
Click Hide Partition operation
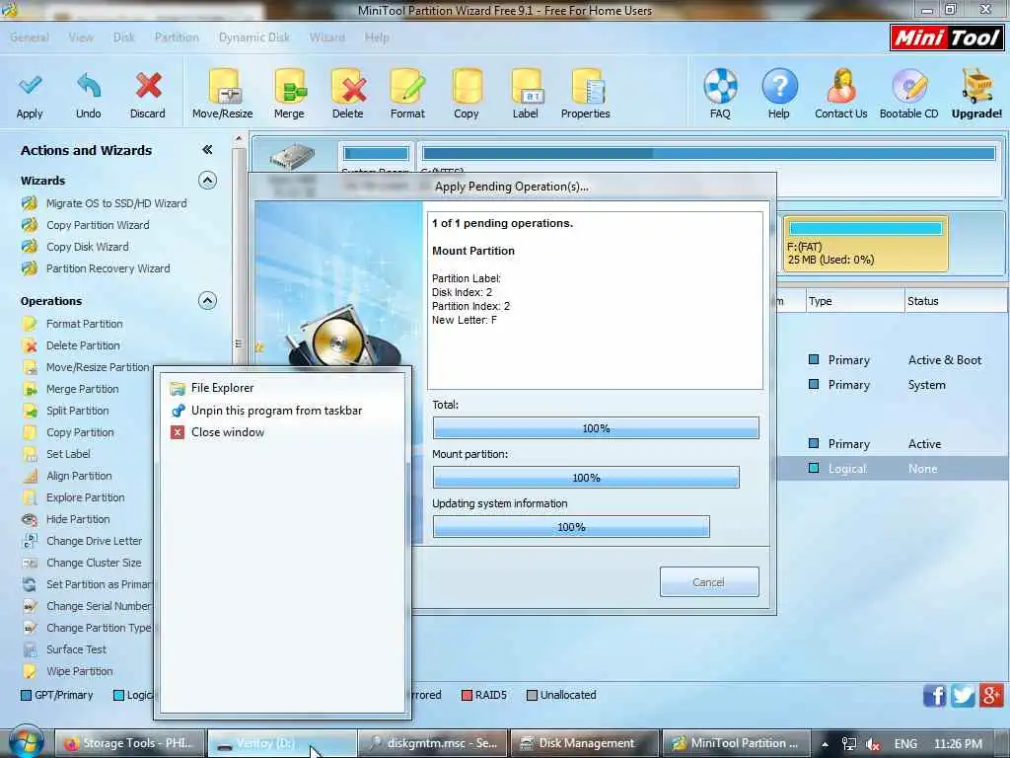pos(78,519)
